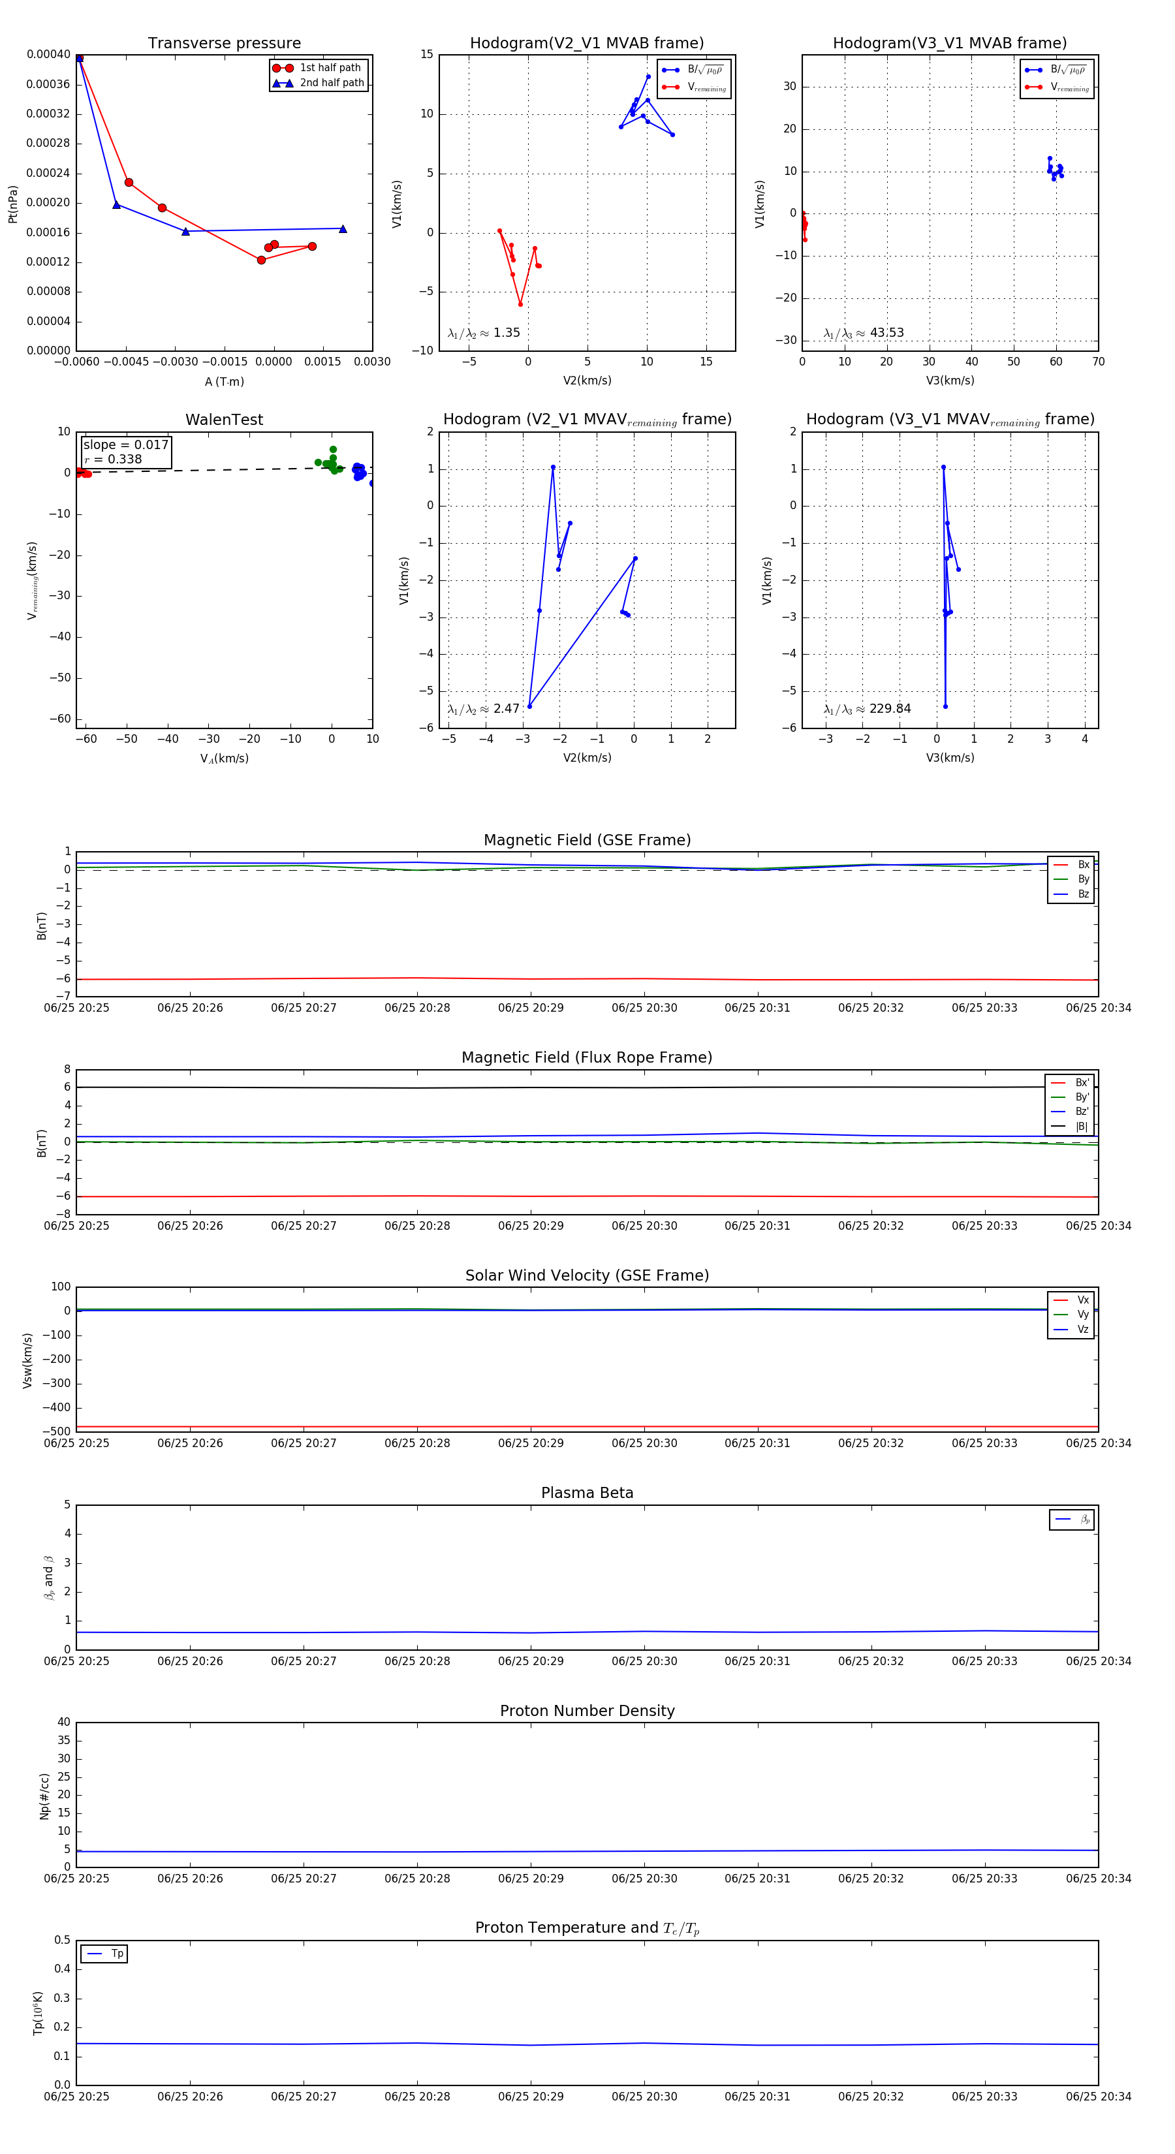This screenshot has height=2154, width=1175.
Task: Click the "Plasma Beta" plot title
Action: (x=587, y=1493)
